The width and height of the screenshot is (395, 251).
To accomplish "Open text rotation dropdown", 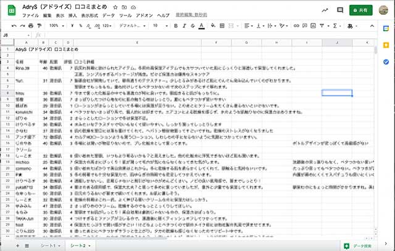I will pyautogui.click(x=284, y=26).
